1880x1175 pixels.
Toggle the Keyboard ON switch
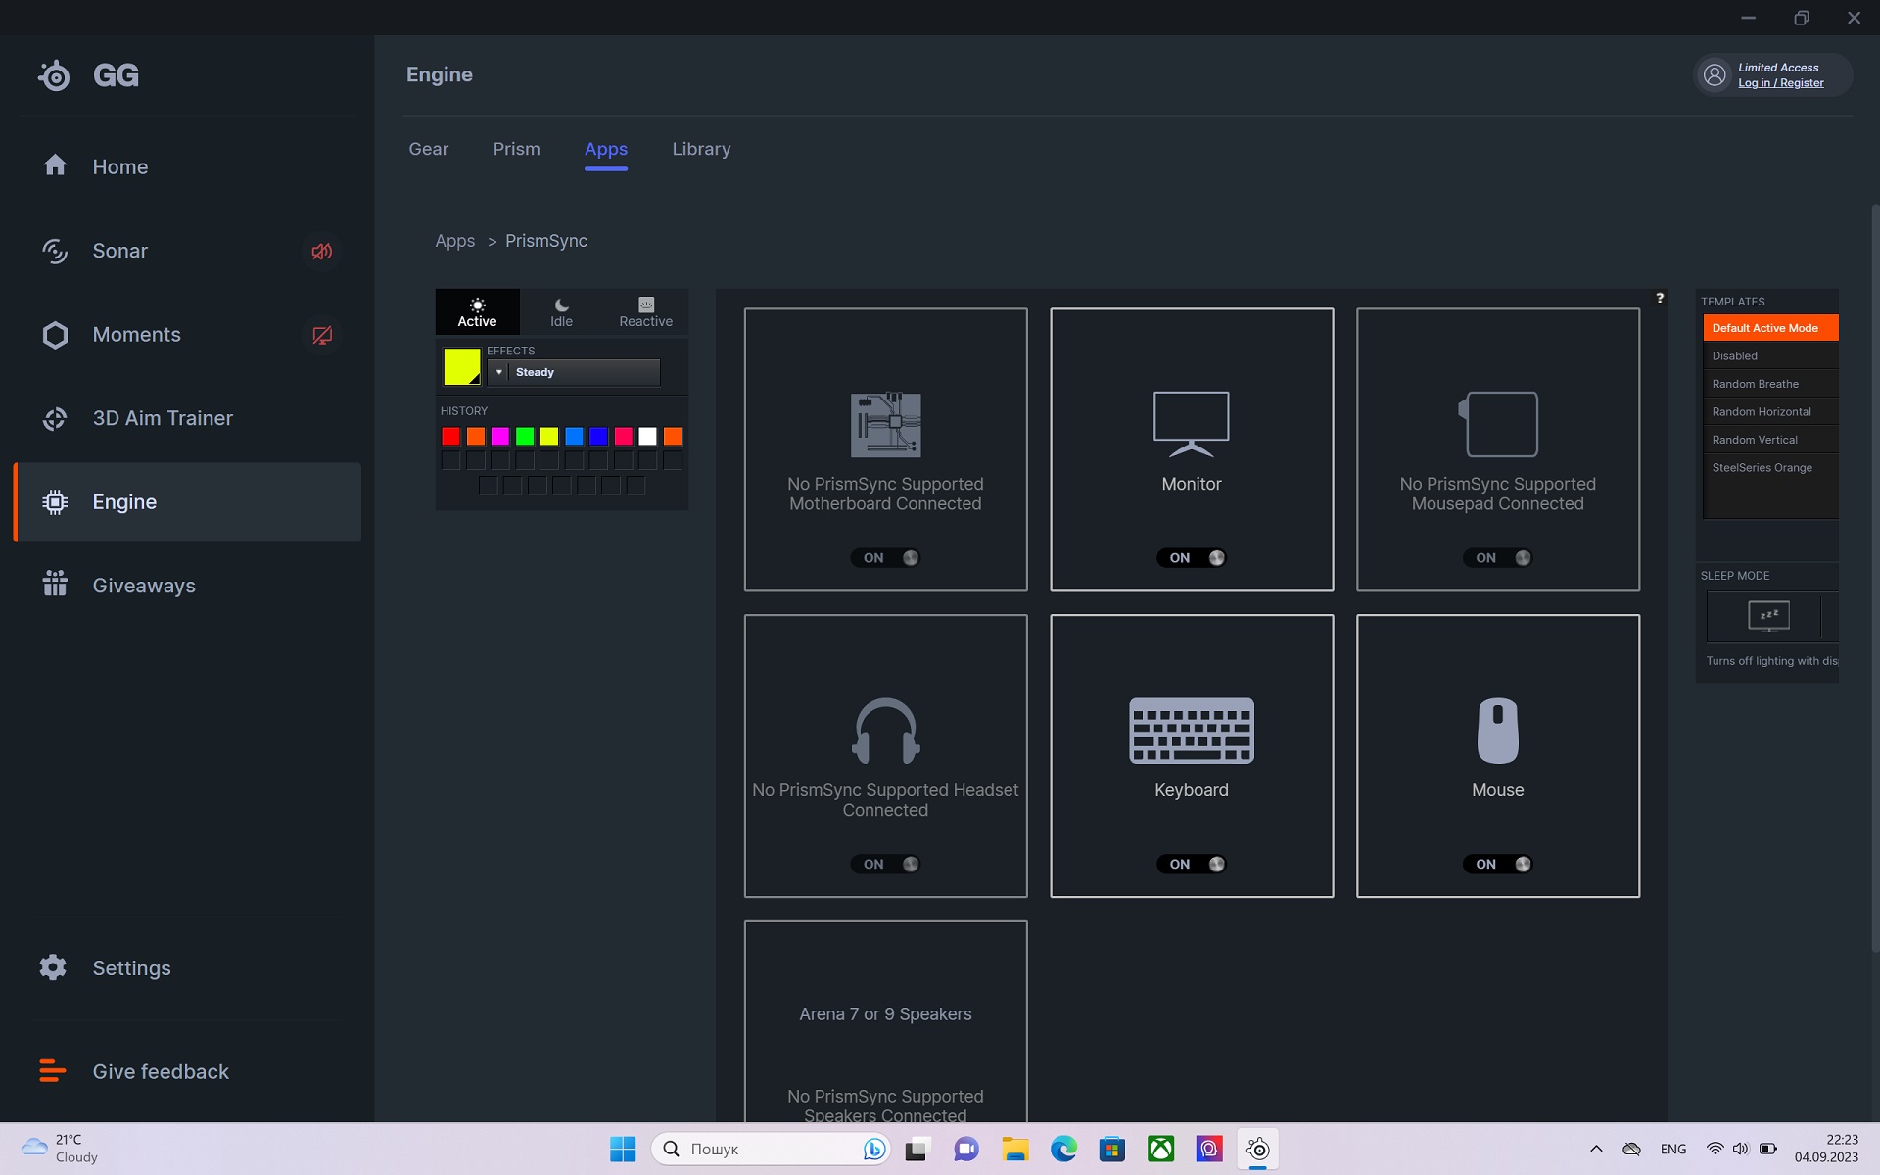pos(1192,865)
